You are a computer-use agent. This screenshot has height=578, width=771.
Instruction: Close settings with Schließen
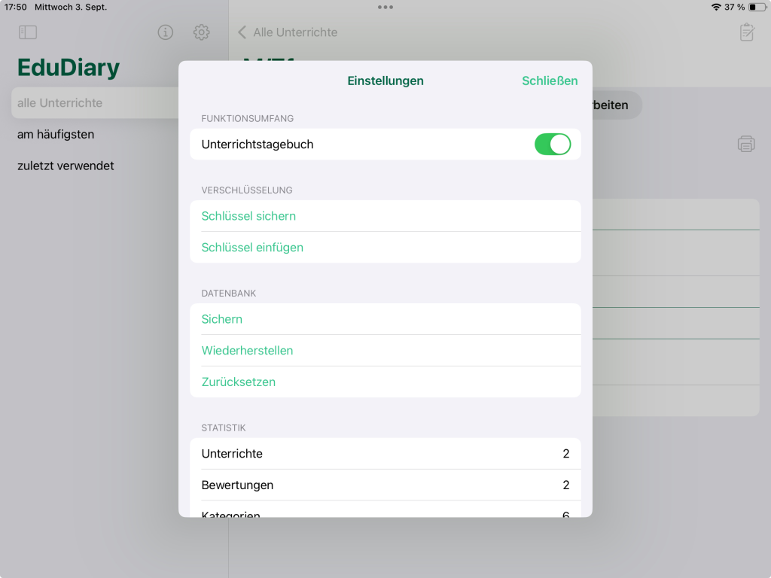550,81
